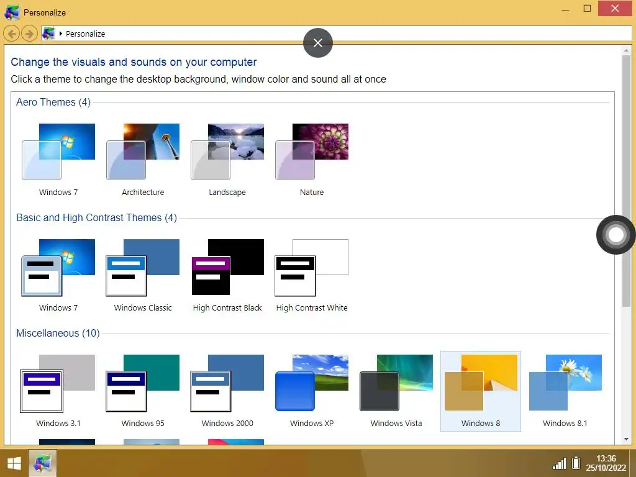Choose the Landscape theme
The height and width of the screenshot is (477, 636).
click(227, 160)
